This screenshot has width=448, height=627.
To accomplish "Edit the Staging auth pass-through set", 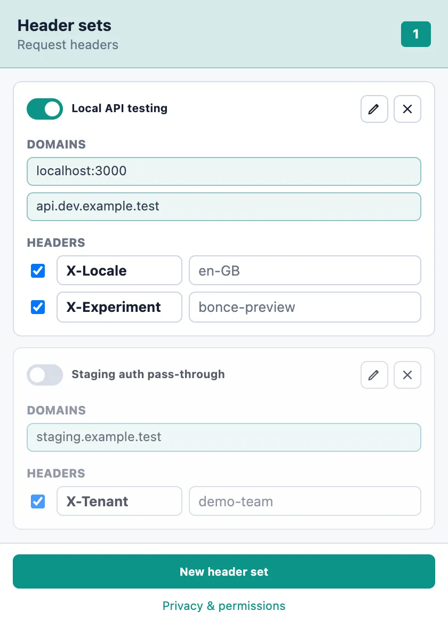I will (x=374, y=375).
